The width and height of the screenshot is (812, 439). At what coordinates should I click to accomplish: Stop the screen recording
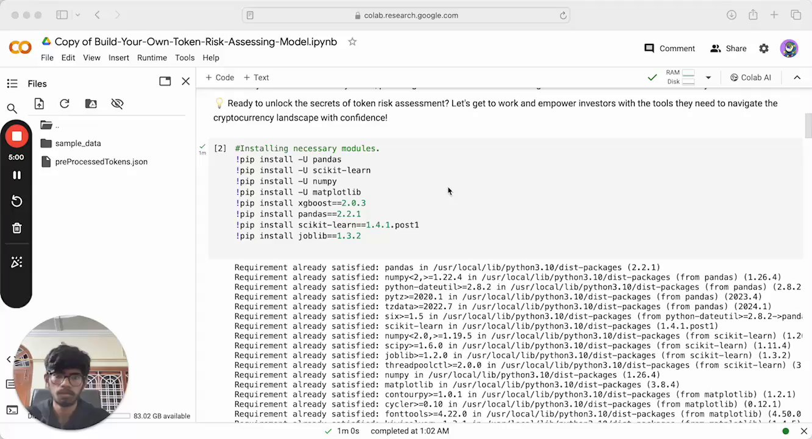click(x=16, y=137)
